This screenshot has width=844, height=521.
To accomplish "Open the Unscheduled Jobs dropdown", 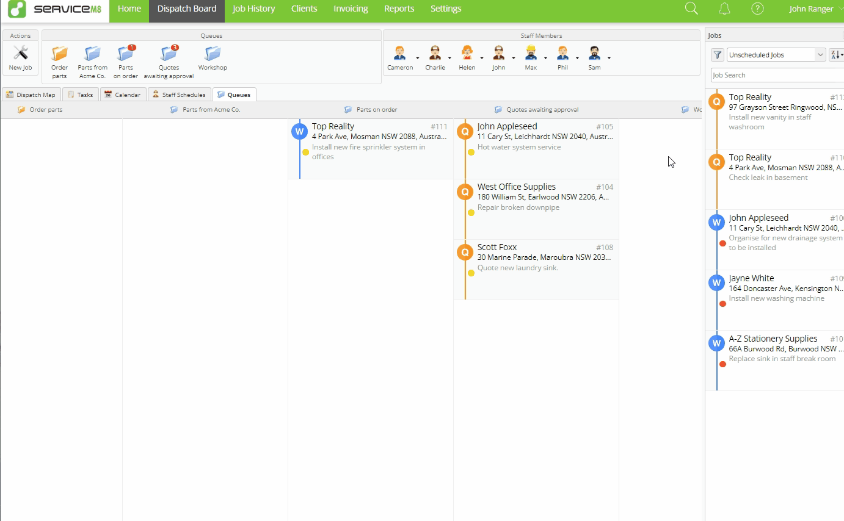I will click(x=776, y=55).
